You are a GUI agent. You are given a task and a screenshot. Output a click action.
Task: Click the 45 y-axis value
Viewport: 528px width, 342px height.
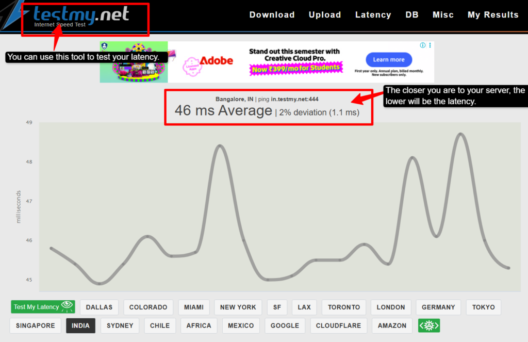pos(29,280)
